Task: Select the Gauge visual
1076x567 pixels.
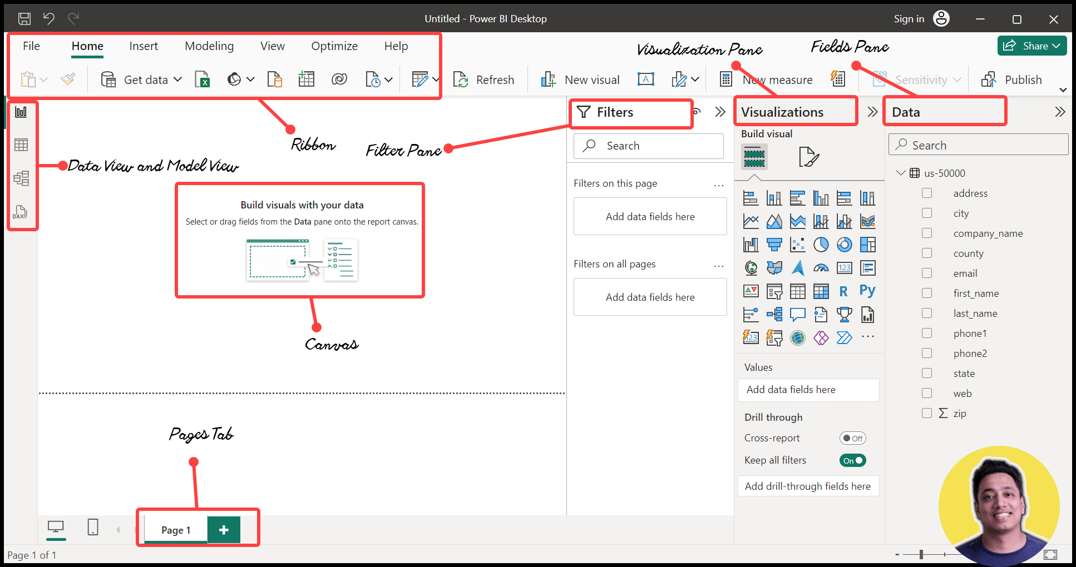Action: 821,268
